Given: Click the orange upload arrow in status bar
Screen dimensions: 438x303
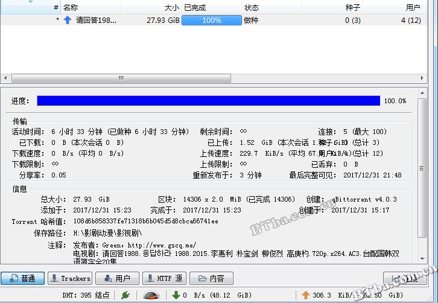Looking at the screenshot, I should pos(306,295).
